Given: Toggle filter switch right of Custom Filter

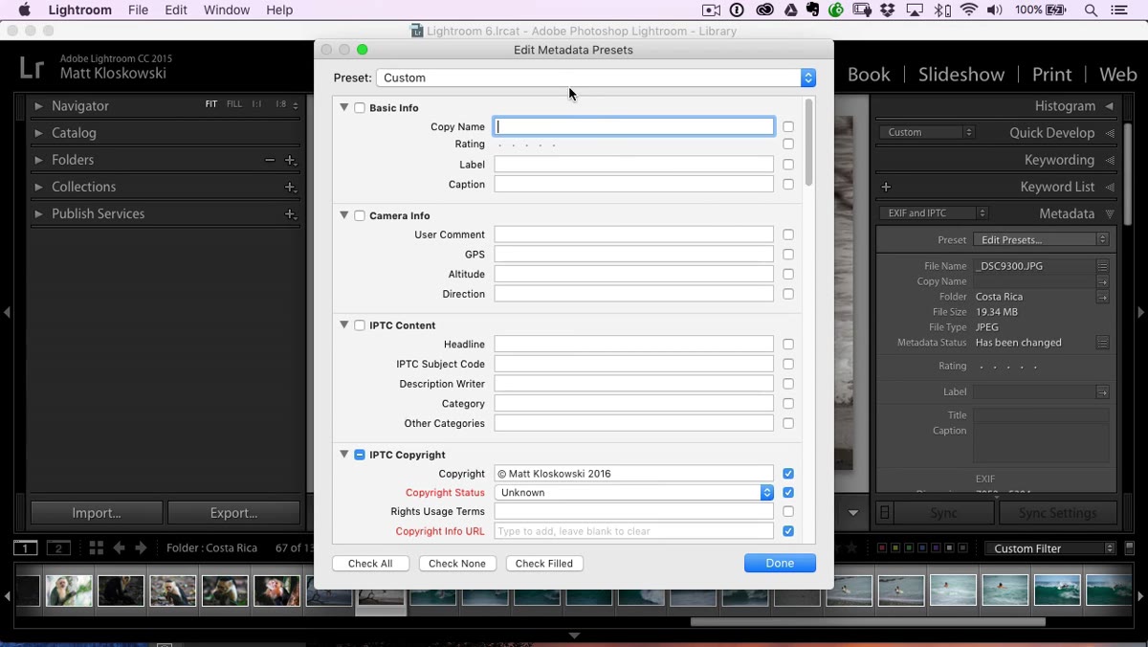Looking at the screenshot, I should pos(1129,548).
